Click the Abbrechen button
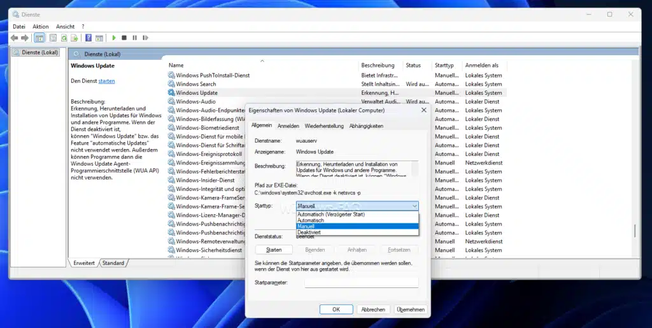 click(x=373, y=310)
